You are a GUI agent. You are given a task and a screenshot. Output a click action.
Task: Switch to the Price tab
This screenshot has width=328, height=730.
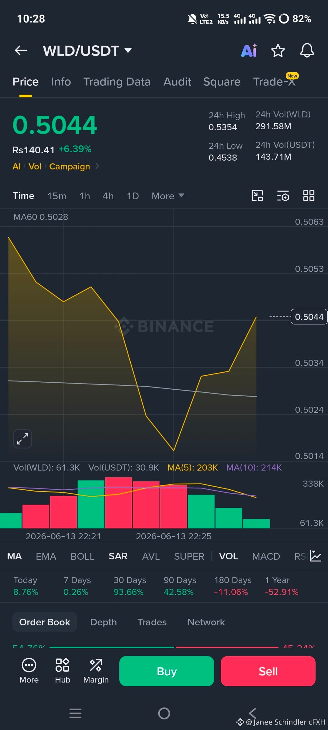[x=26, y=82]
